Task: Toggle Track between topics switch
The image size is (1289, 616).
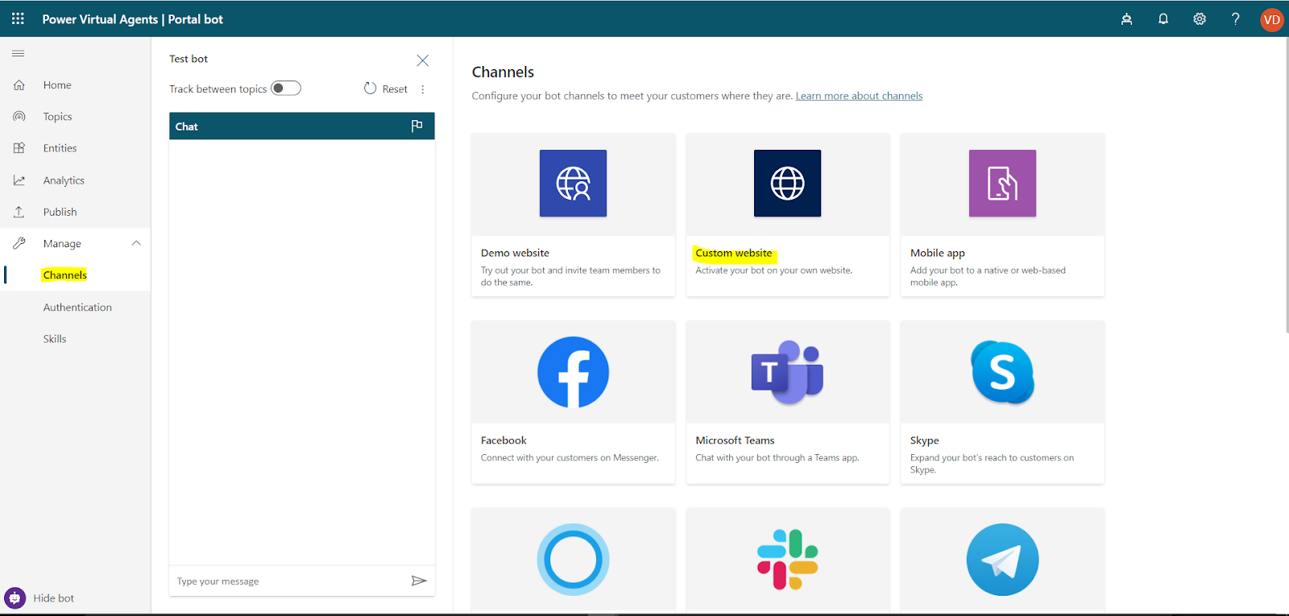Action: coord(286,89)
